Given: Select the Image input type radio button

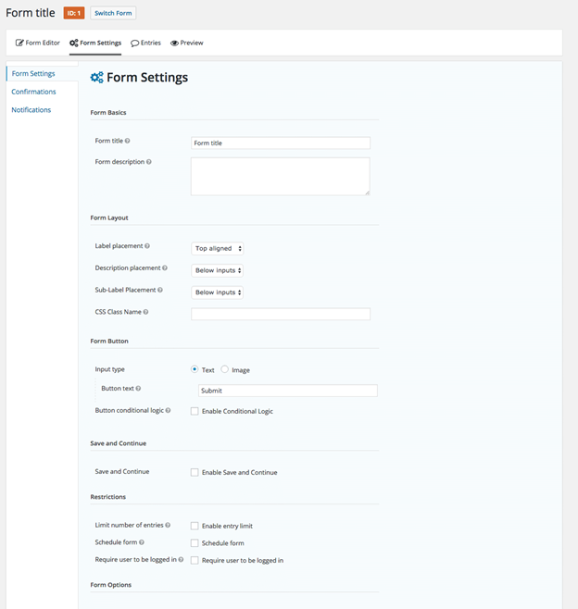Looking at the screenshot, I should pyautogui.click(x=224, y=369).
